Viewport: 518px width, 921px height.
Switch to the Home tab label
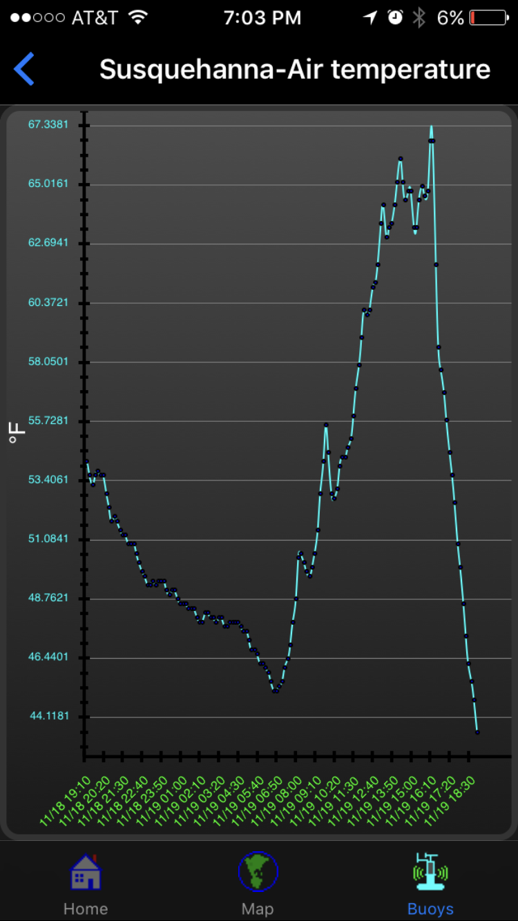pos(86,909)
